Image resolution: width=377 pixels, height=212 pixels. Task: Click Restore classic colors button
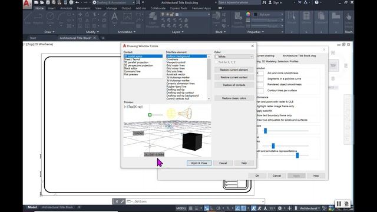click(234, 98)
